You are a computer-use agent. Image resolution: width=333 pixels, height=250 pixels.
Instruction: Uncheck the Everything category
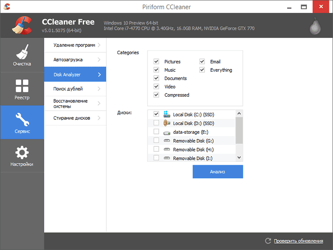point(202,70)
